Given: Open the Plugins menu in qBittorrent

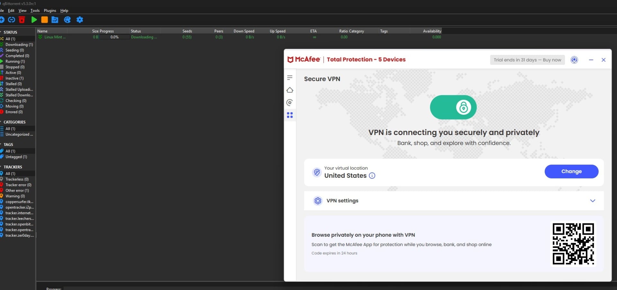Looking at the screenshot, I should tap(50, 11).
